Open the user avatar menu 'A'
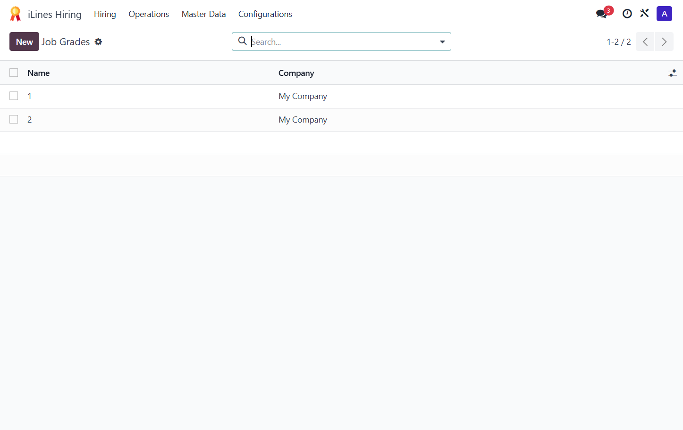The image size is (683, 430). (x=664, y=14)
